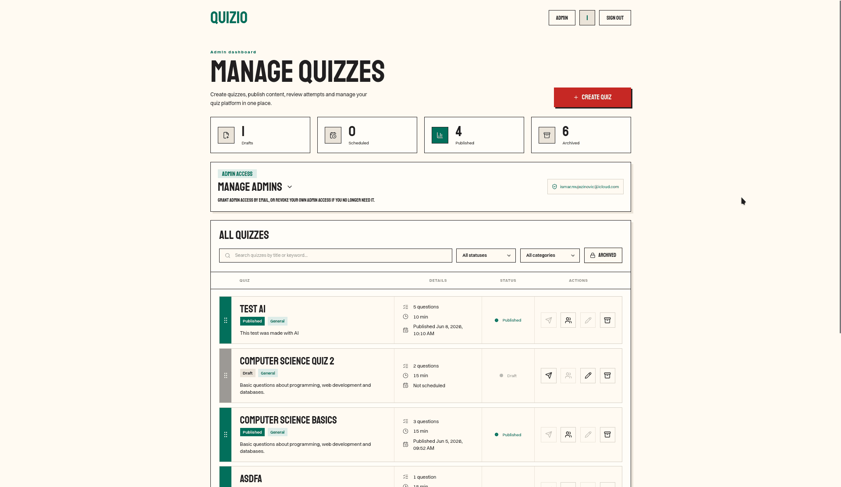Click the 'This test was made with AI' description

coord(269,333)
